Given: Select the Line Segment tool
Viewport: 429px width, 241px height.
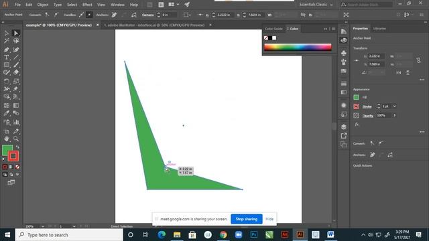Looking at the screenshot, I should [16, 57].
